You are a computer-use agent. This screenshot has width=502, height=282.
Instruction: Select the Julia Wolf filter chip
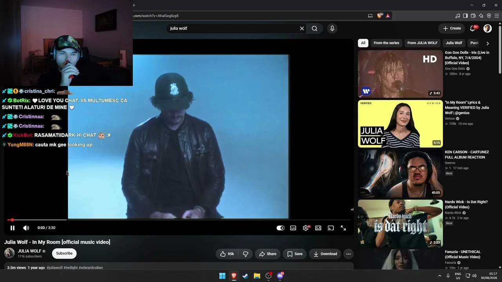click(454, 43)
